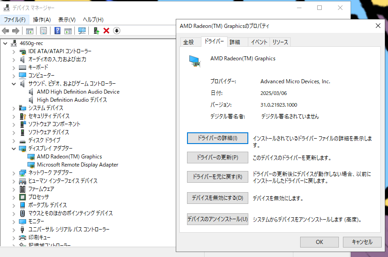Collapse サウンド、ビデオ、およびゲーム コントローラー

[x=14, y=84]
